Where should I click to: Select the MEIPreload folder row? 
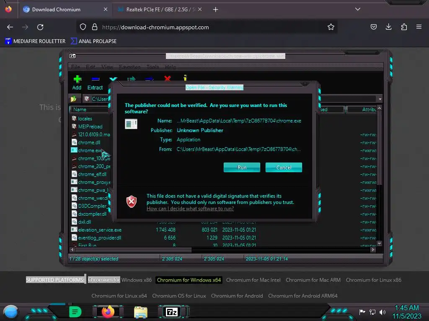click(87, 126)
